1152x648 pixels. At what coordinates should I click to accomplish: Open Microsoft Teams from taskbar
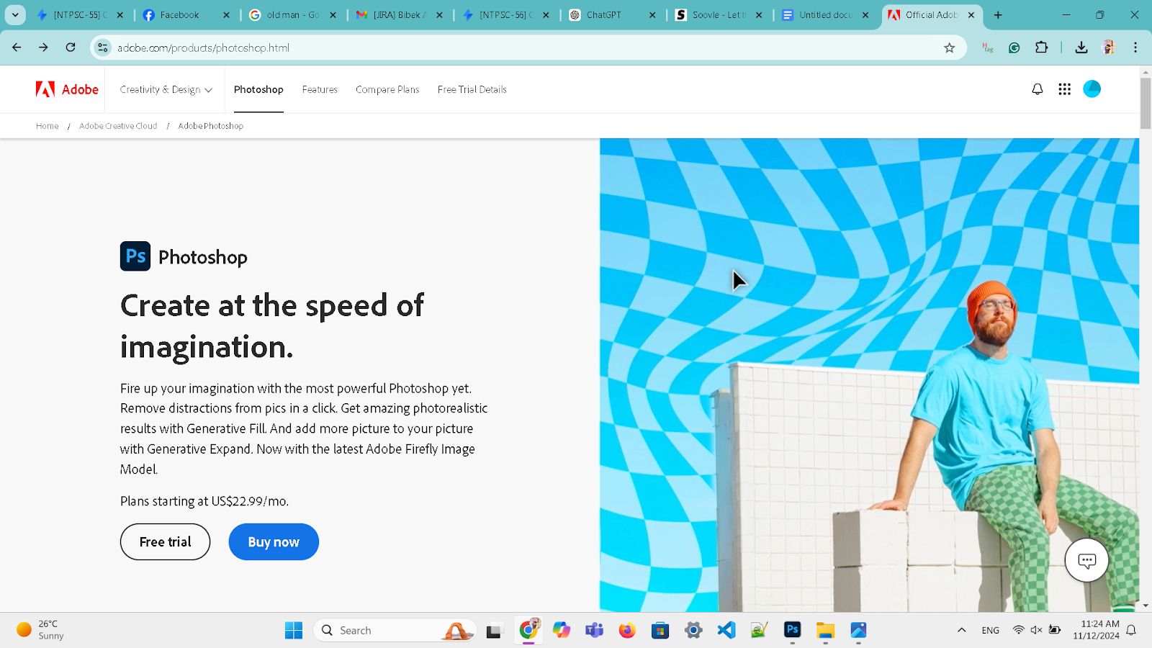594,630
